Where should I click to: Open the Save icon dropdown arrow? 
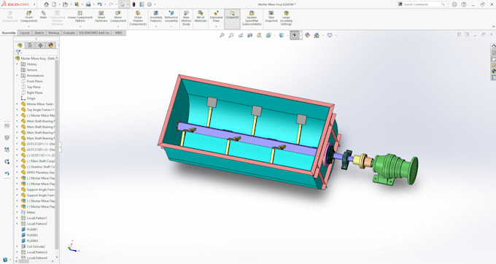point(82,4)
